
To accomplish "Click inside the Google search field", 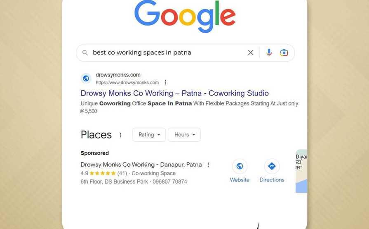I will 165,53.
